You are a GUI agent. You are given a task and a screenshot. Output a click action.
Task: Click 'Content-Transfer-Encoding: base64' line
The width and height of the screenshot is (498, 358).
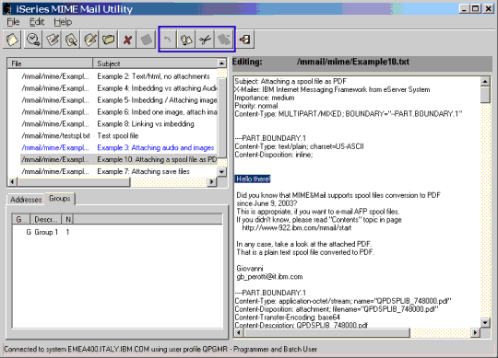(288, 318)
